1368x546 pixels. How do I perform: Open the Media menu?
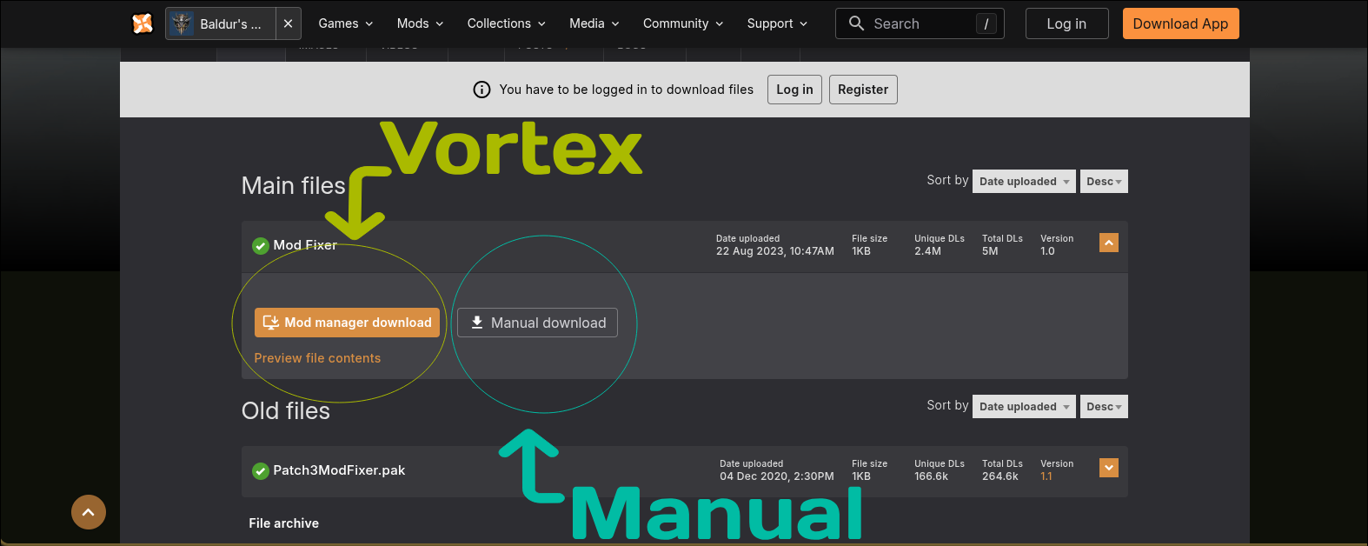coord(594,23)
